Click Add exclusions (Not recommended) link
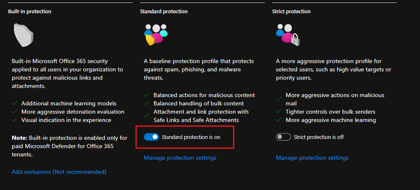The image size is (420, 190). click(x=59, y=172)
